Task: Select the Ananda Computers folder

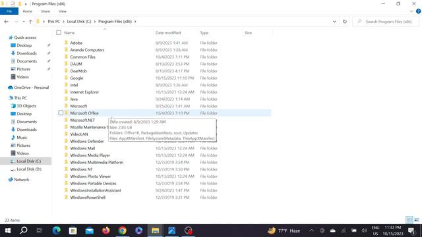Action: tap(87, 50)
